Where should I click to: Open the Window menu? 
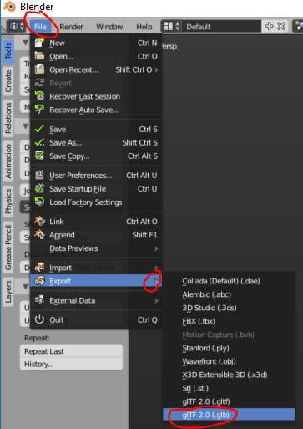tap(109, 27)
